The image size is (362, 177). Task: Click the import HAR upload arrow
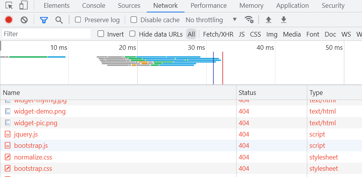click(268, 20)
